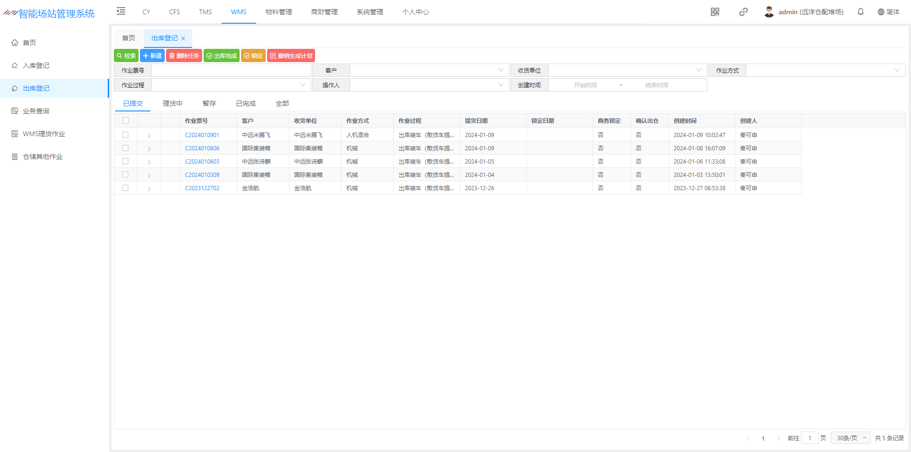Check the row for C2024010901
Image resolution: width=911 pixels, height=452 pixels.
pyautogui.click(x=126, y=135)
